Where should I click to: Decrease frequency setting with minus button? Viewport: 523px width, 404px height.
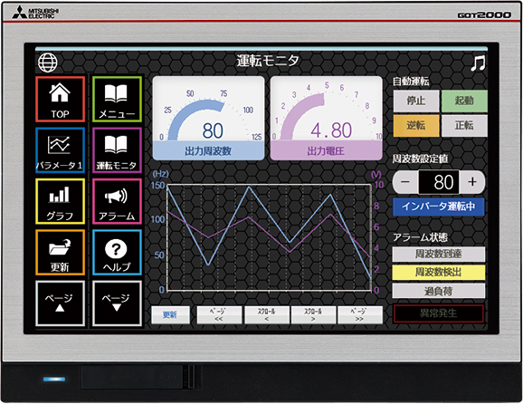click(x=405, y=182)
